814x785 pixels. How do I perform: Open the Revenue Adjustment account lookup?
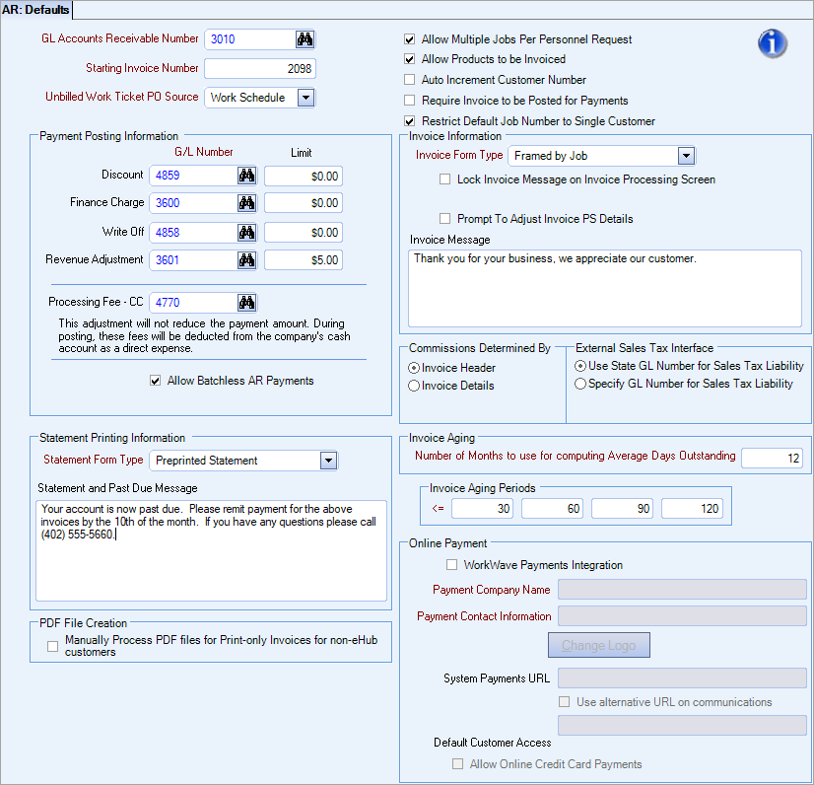point(245,260)
